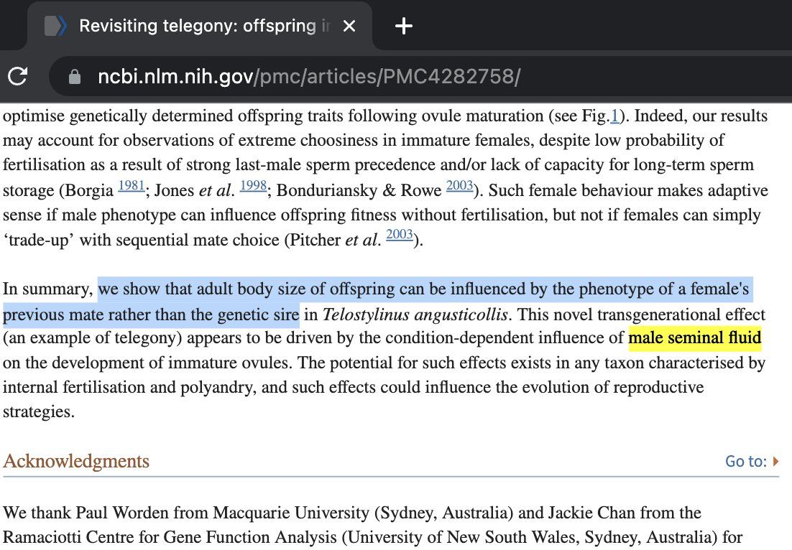Follow the Bonduriansky & Rowe 2003 citation
The width and height of the screenshot is (792, 550).
point(459,186)
